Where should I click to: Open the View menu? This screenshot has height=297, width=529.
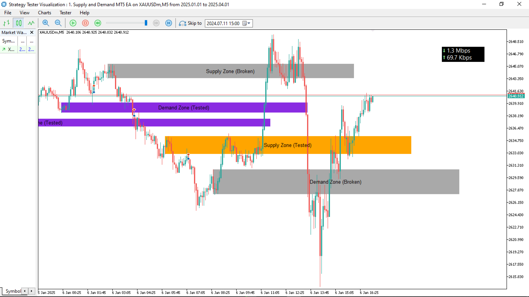point(24,13)
